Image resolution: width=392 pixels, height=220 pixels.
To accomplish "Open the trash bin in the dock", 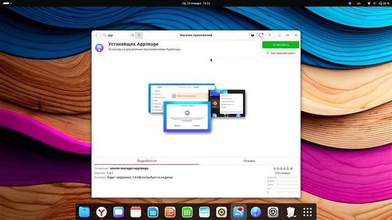I will tap(291, 212).
